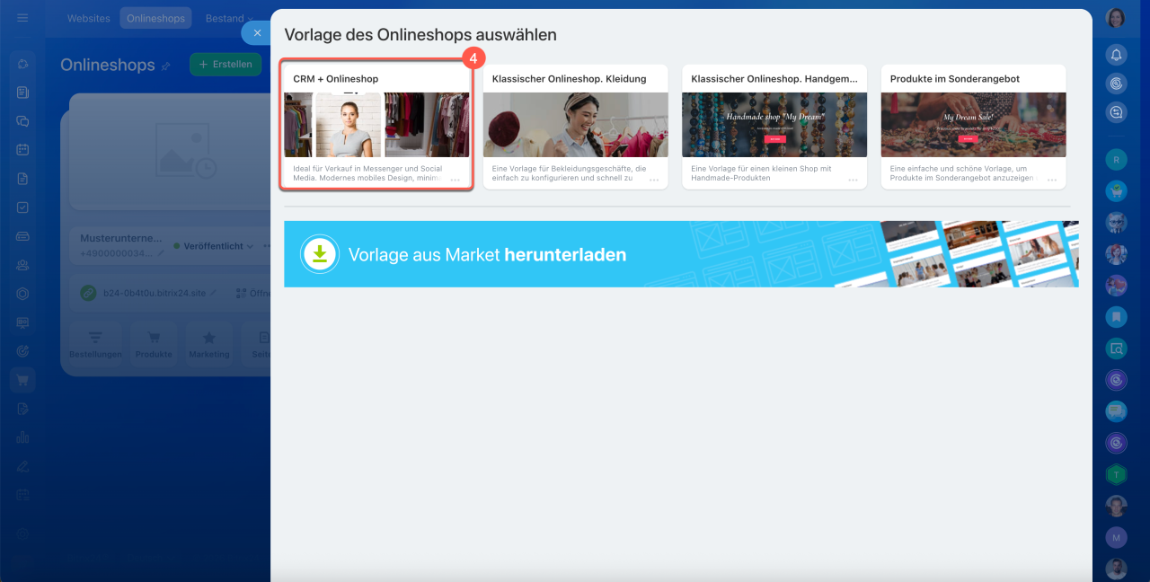Open Produkte in background shop card

[154, 345]
